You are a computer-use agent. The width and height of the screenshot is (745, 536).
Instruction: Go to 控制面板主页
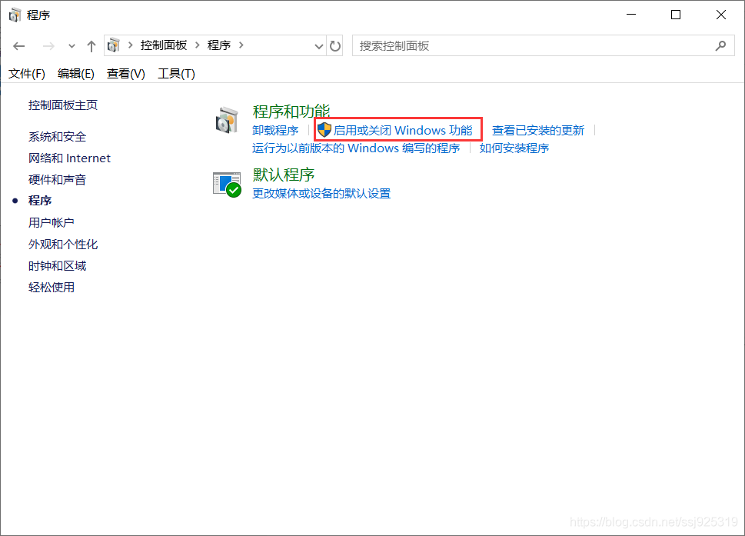[x=63, y=105]
